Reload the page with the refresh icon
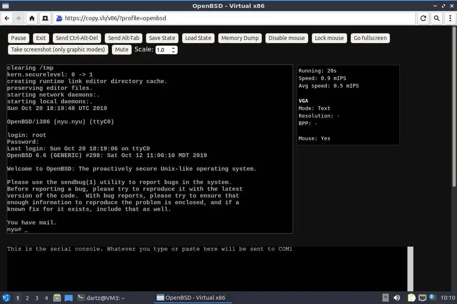Image resolution: width=457 pixels, height=304 pixels. click(423, 18)
